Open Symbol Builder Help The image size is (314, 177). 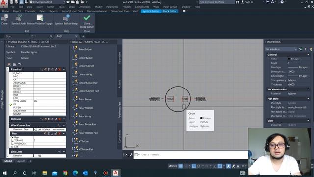(x=66, y=20)
